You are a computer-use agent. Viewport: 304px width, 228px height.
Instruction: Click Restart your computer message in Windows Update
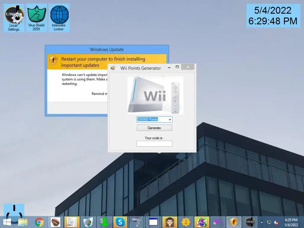(103, 62)
